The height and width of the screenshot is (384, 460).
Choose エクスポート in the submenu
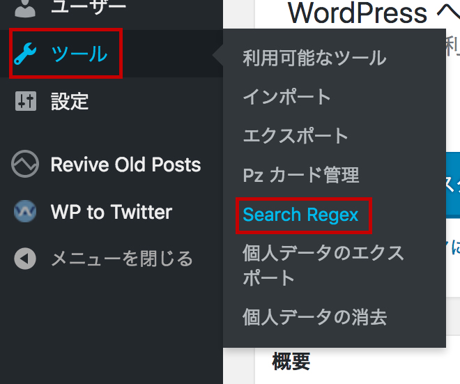pyautogui.click(x=296, y=135)
